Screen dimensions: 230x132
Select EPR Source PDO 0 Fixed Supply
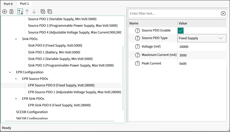coord(61,85)
